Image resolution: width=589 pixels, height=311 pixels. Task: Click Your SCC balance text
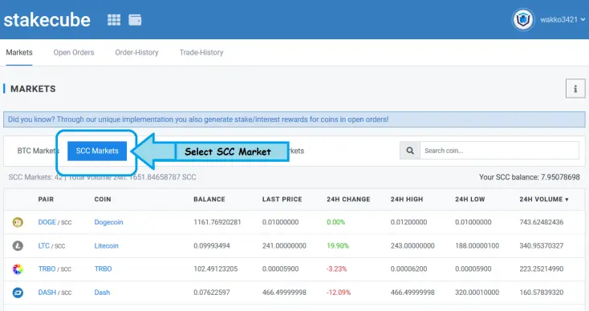(x=530, y=177)
